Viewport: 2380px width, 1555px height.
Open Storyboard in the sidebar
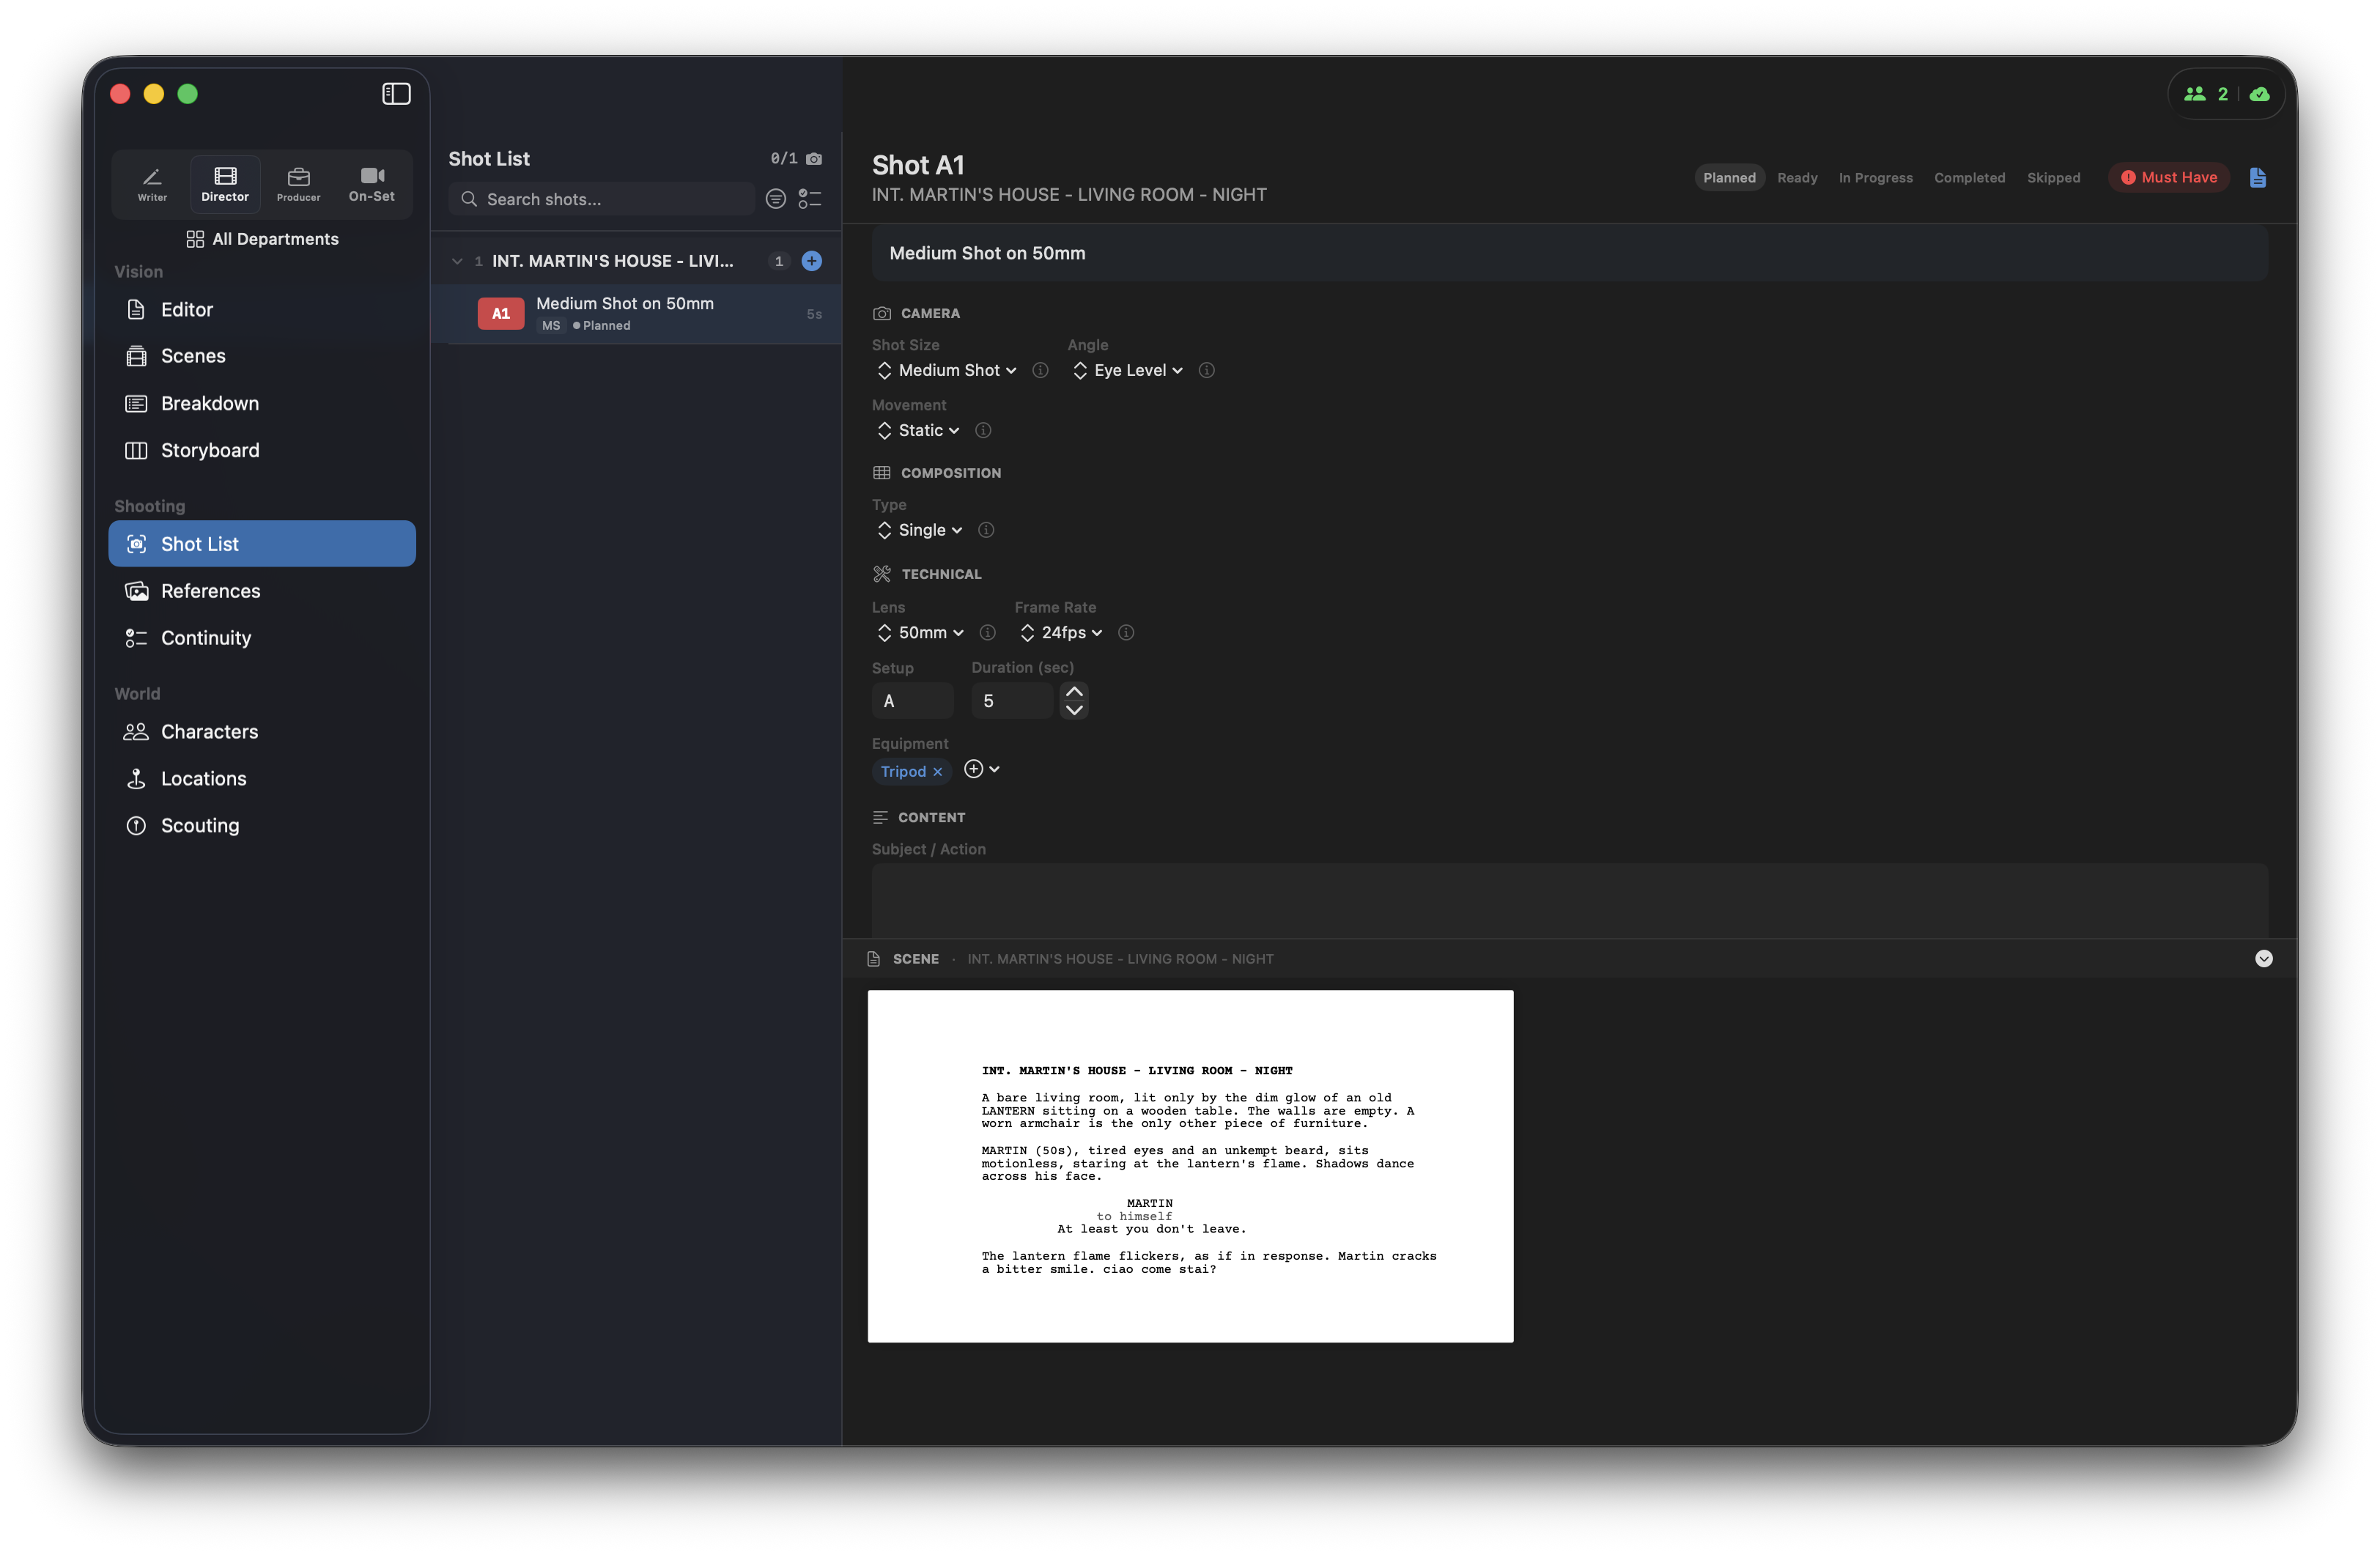210,451
